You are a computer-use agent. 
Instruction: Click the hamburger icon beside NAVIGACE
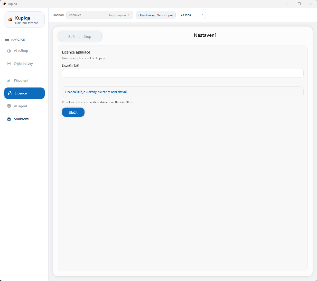coord(7,40)
